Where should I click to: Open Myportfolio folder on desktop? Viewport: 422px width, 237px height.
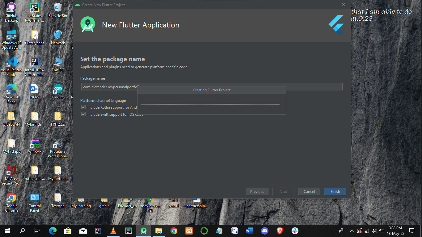coord(58,173)
